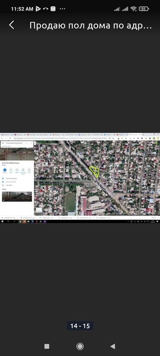Open the house photo thumbnail under Photos
The width and height of the screenshot is (160, 356).
click(x=17, y=196)
